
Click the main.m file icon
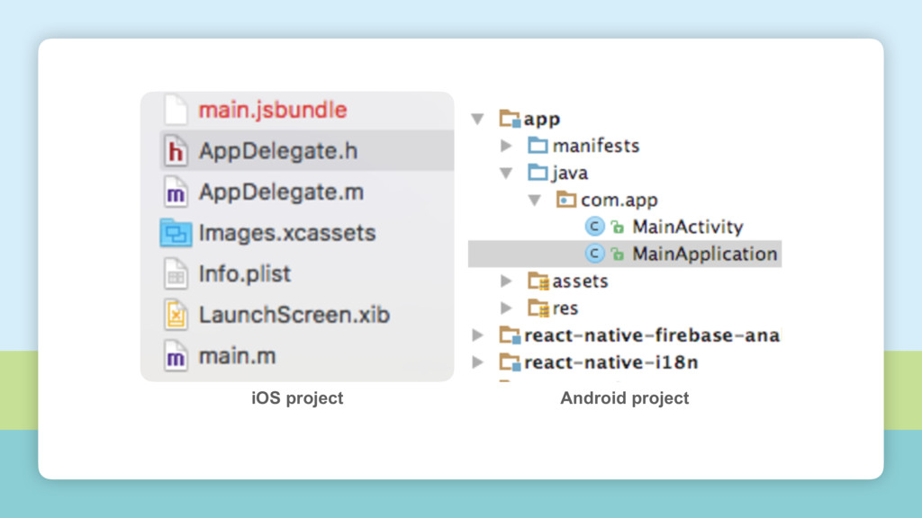176,356
